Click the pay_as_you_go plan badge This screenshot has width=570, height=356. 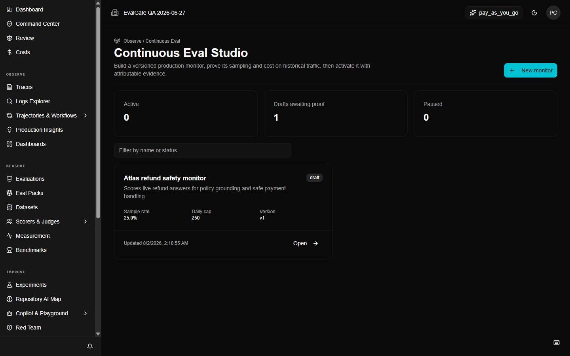(x=494, y=13)
